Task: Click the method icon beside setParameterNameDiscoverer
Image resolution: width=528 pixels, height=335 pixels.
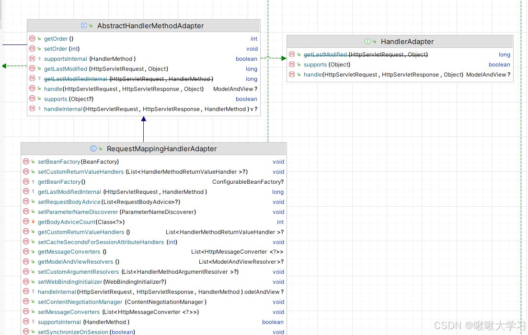Action: 26,212
